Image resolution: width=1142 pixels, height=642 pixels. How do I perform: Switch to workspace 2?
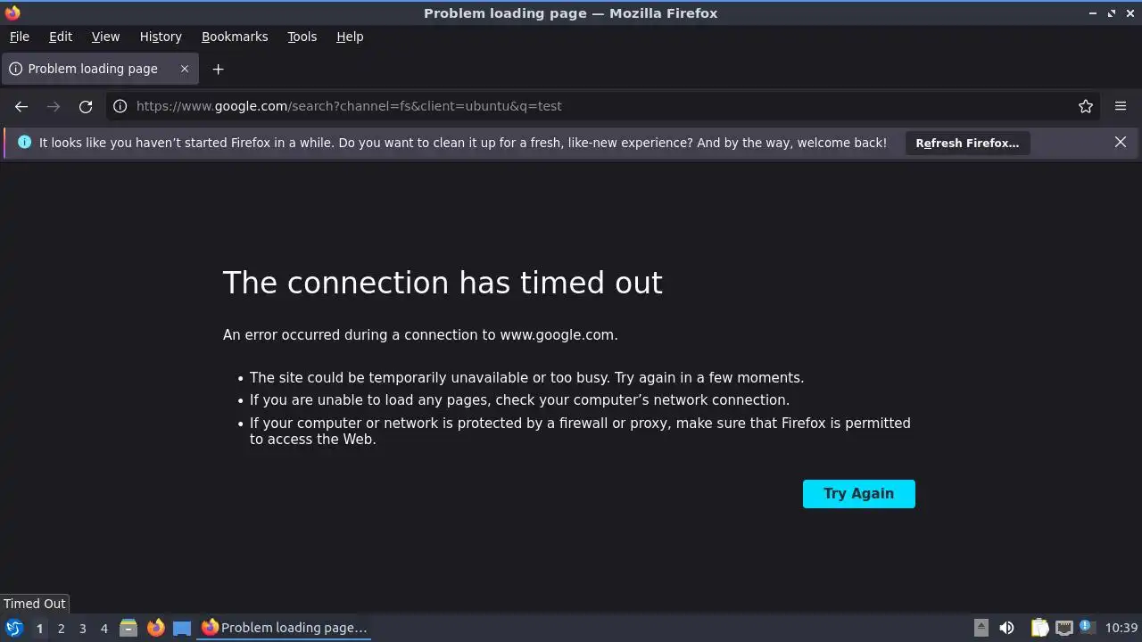coord(61,628)
